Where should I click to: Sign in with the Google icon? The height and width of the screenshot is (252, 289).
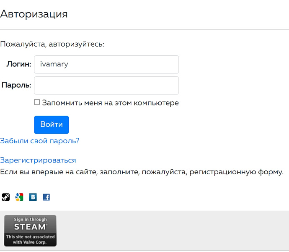coord(19,197)
